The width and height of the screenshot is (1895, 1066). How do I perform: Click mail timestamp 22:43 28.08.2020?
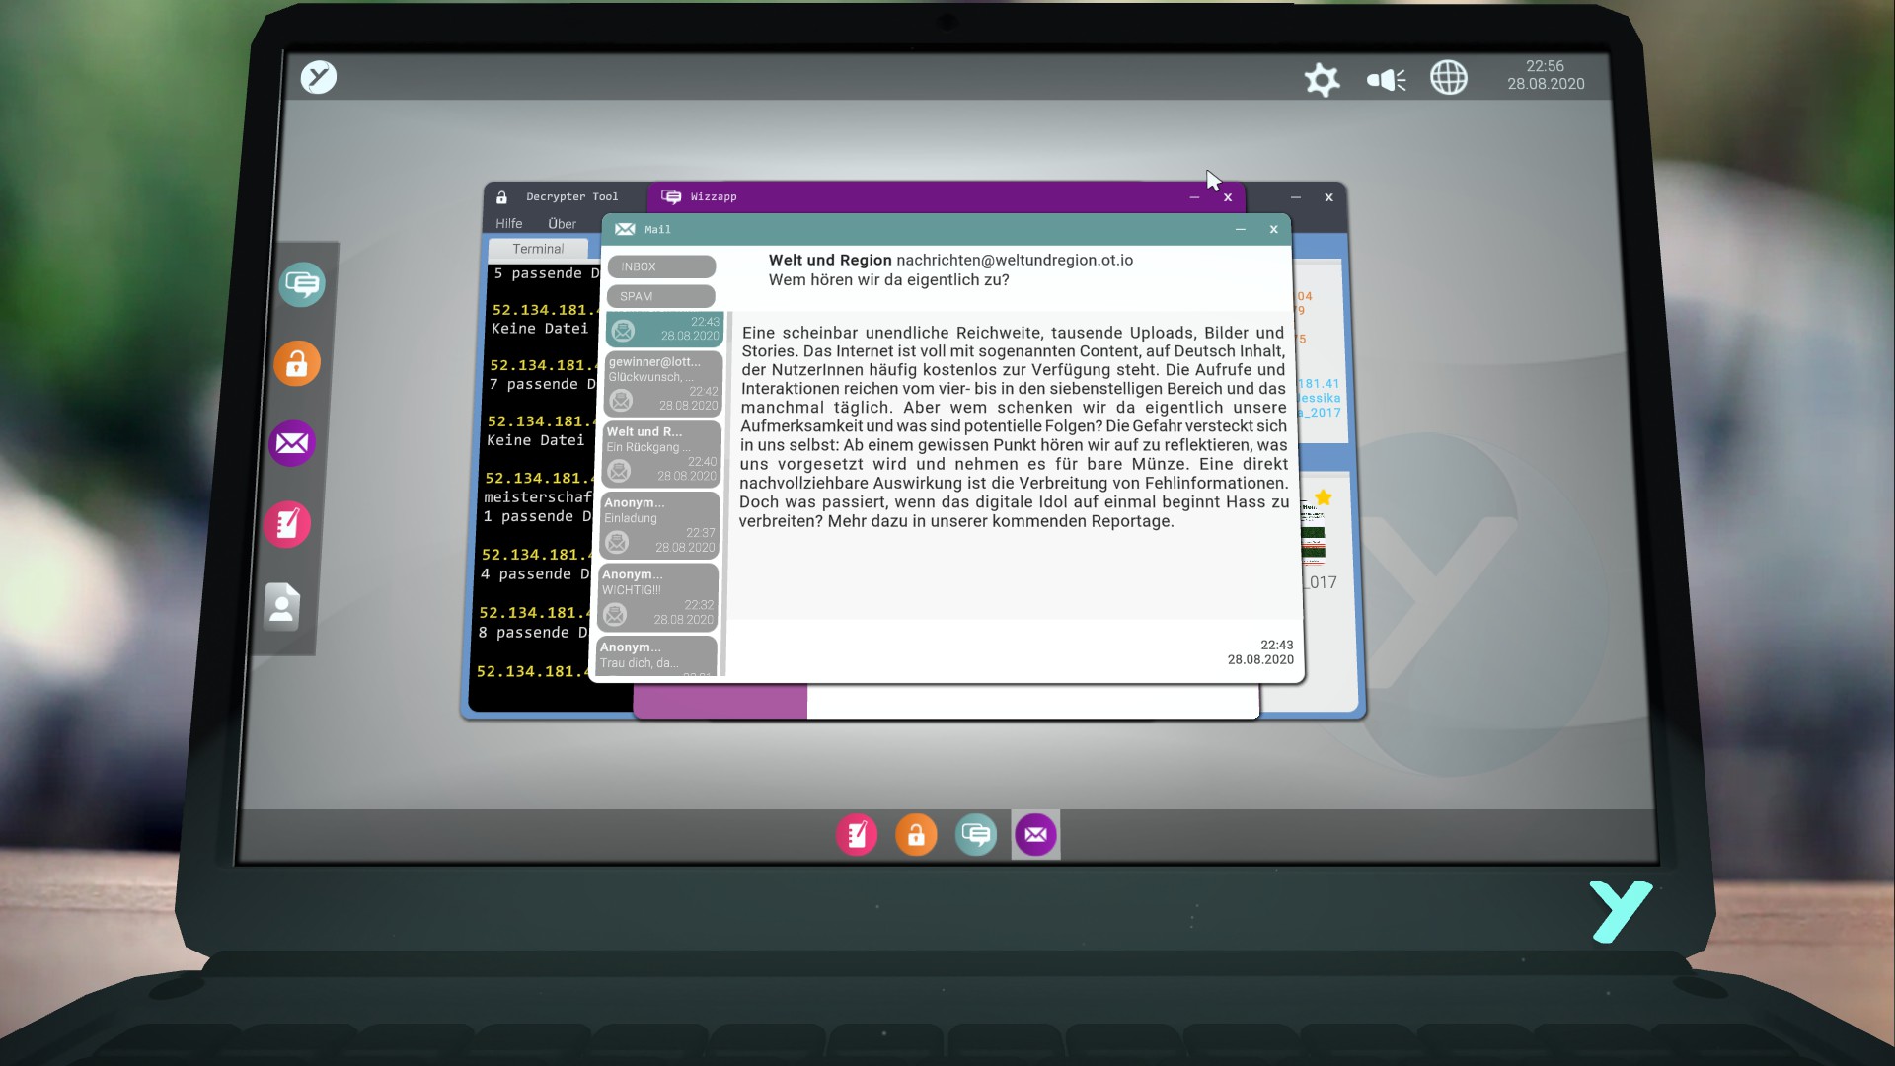point(1260,652)
